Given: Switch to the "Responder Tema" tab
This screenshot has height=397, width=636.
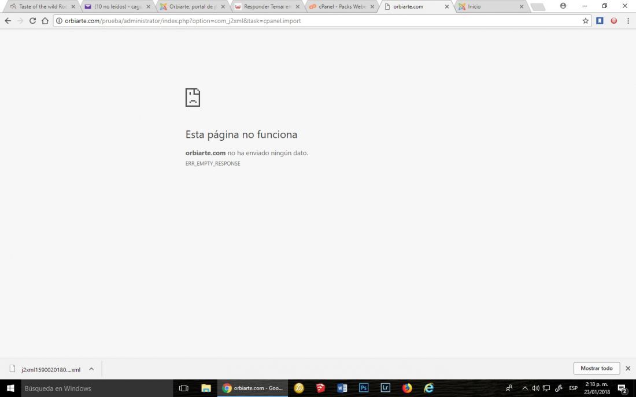Looking at the screenshot, I should [x=267, y=6].
